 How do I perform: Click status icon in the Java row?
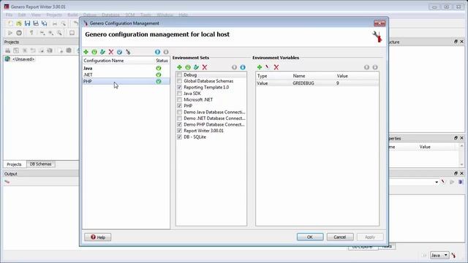159,68
